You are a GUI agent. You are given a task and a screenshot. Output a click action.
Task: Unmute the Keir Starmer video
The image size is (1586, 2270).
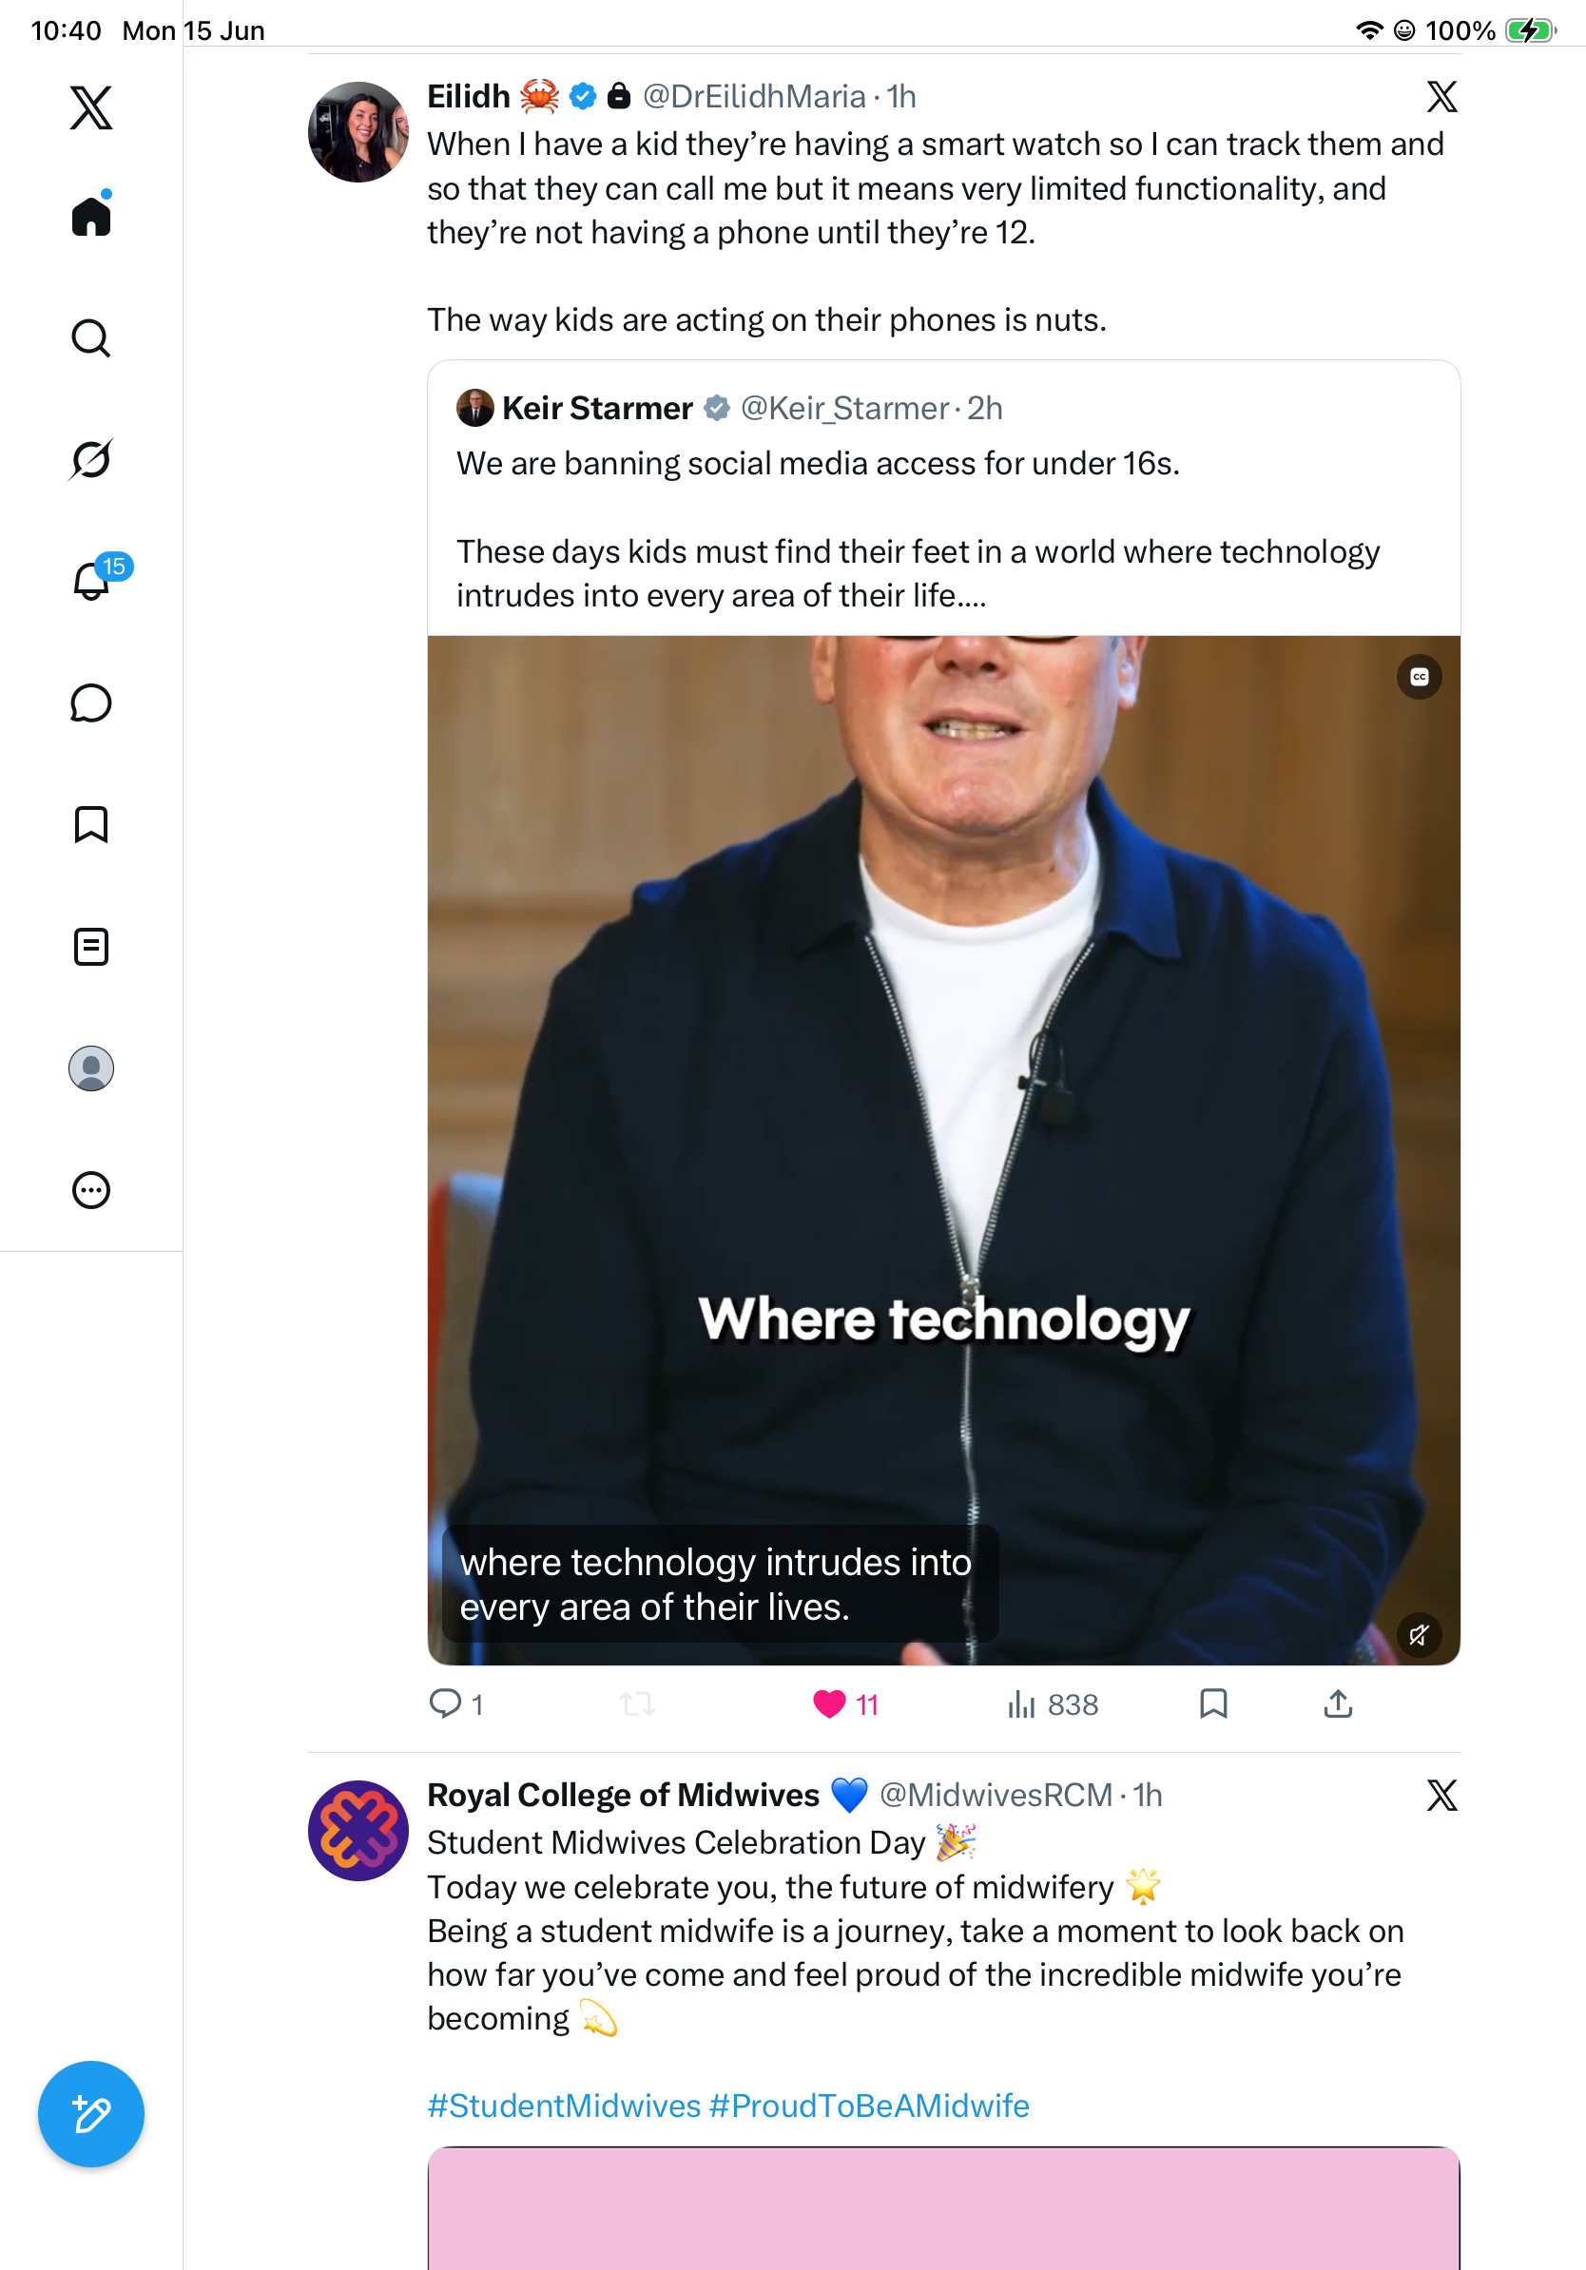tap(1419, 1635)
